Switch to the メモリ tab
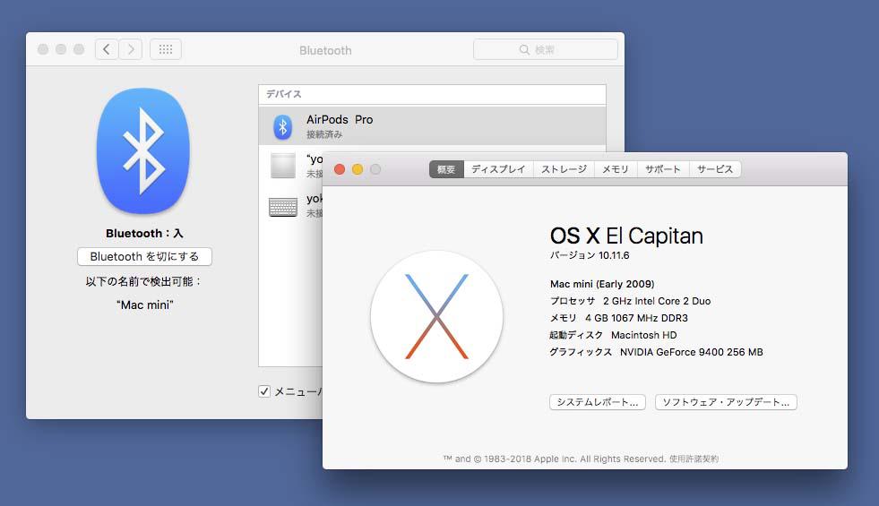 pos(616,169)
